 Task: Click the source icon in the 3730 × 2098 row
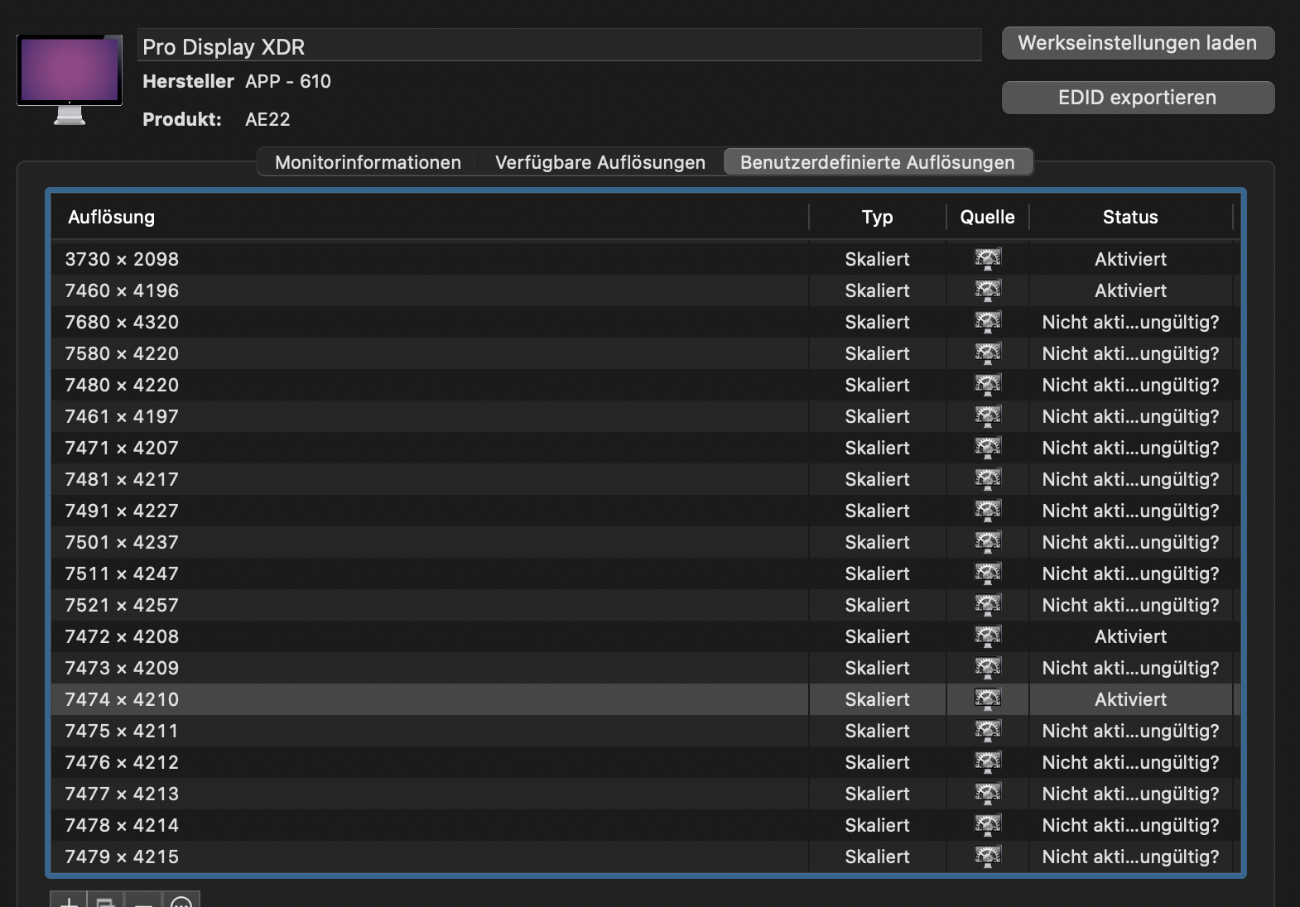988,259
